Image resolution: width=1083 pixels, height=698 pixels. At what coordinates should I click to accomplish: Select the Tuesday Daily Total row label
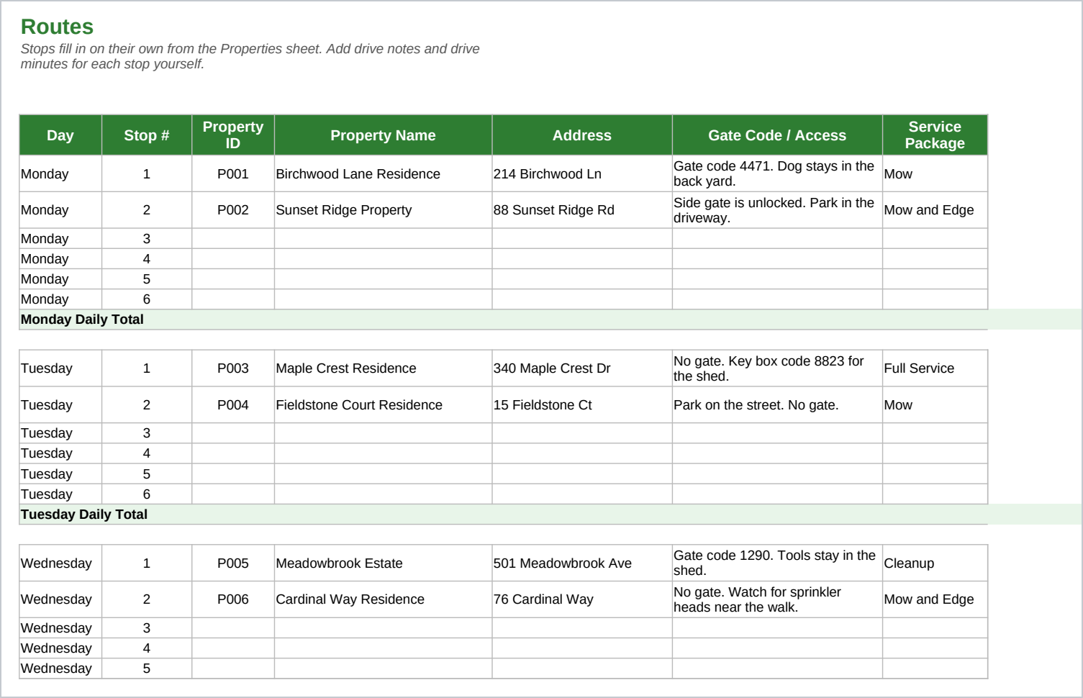(84, 515)
